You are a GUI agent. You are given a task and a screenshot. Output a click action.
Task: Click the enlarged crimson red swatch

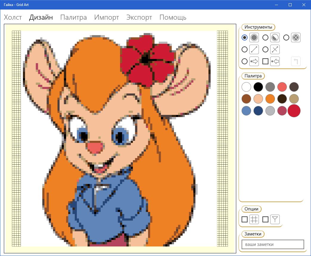(x=294, y=111)
